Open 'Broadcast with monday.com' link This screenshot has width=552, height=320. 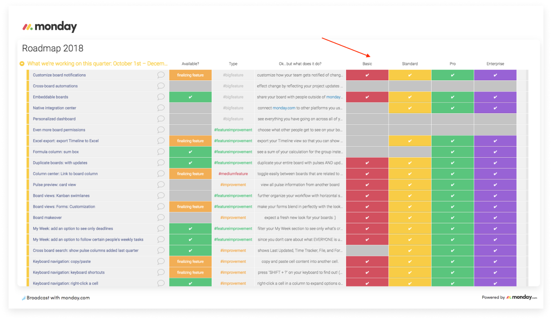[58, 298]
